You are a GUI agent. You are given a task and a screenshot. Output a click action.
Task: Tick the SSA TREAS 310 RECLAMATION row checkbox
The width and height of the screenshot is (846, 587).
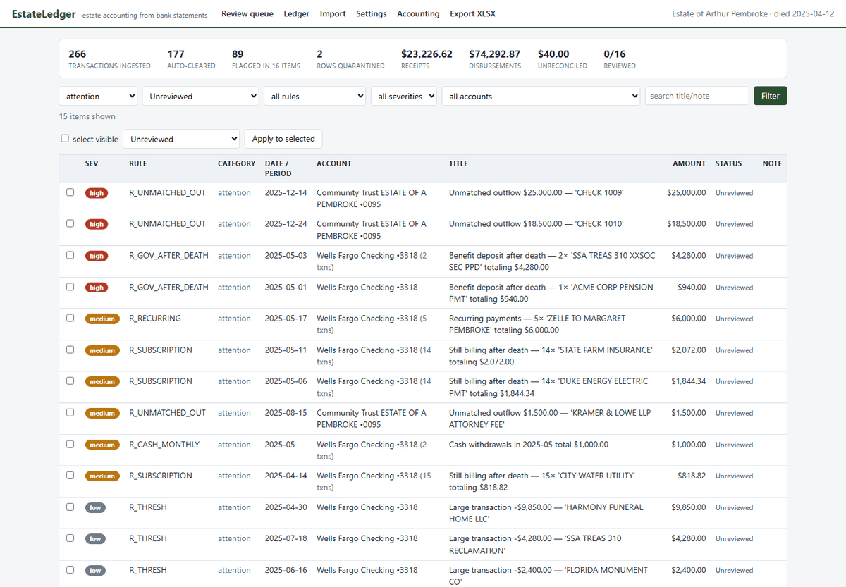pyautogui.click(x=70, y=538)
